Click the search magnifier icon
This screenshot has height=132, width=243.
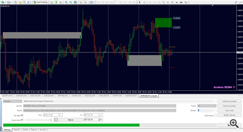click(x=236, y=2)
